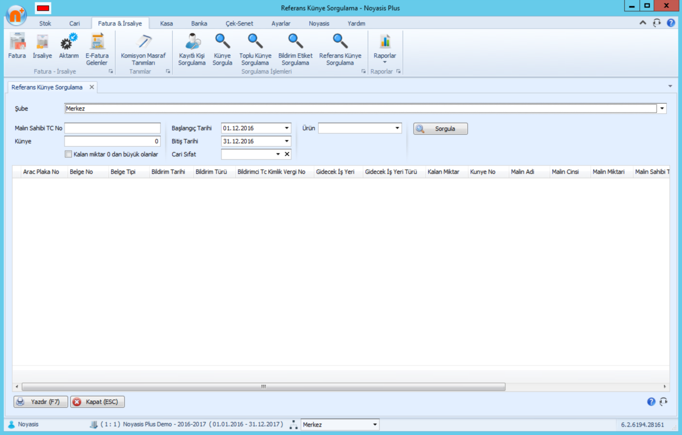This screenshot has height=435, width=682.
Task: Switch to the Kasa ribbon tab
Action: click(167, 24)
